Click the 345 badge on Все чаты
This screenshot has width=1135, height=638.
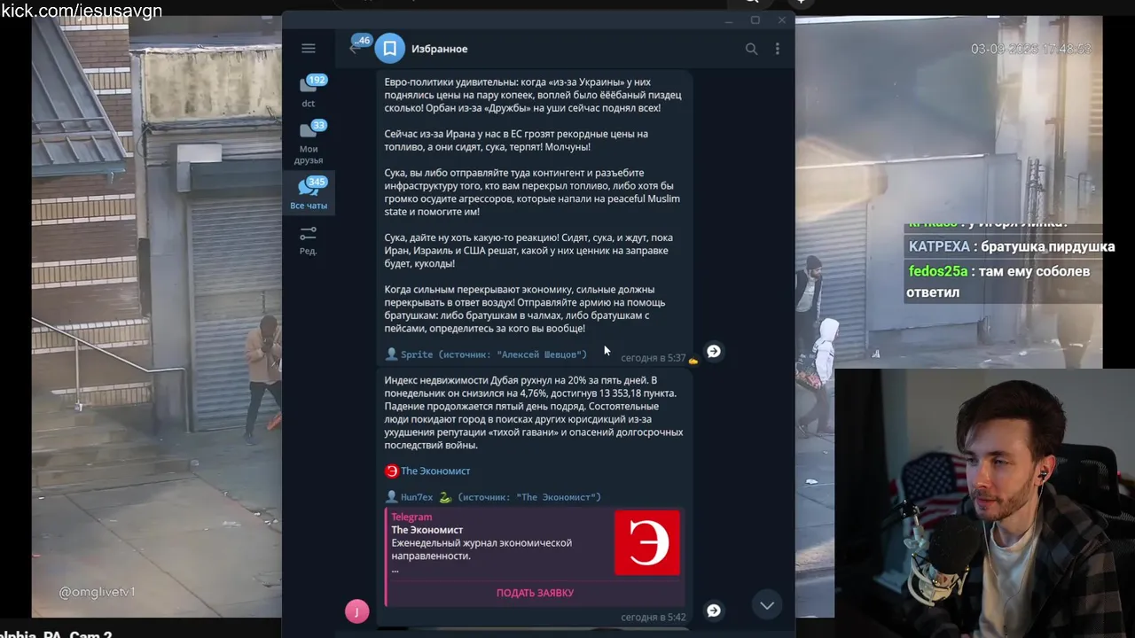[317, 182]
